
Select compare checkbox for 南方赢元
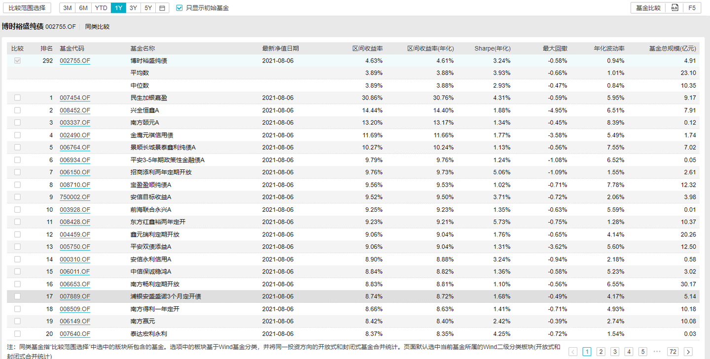point(18,321)
